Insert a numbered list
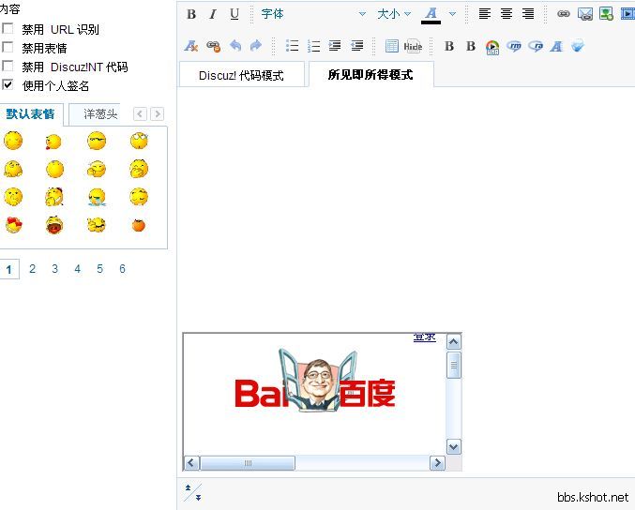The width and height of the screenshot is (635, 510). click(313, 46)
